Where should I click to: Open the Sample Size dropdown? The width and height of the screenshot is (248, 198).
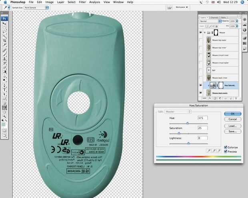(36, 8)
